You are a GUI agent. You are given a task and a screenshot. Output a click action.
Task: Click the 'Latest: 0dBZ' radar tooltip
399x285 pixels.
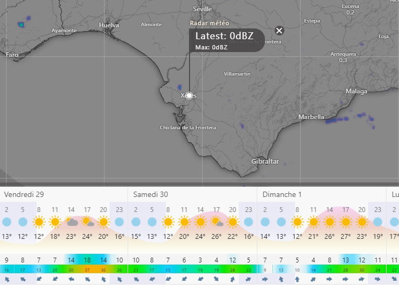coord(226,40)
